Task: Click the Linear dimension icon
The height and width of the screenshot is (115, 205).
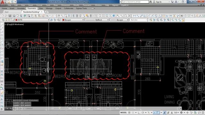Action: (x=135, y=16)
